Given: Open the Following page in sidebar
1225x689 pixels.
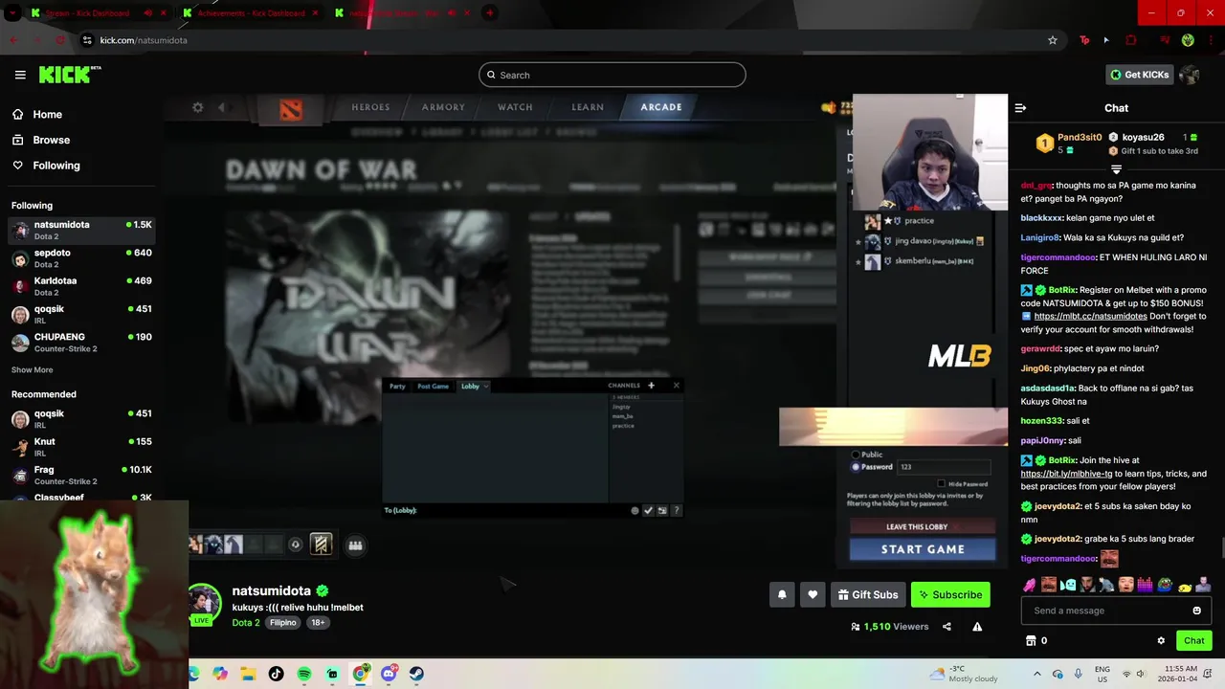Looking at the screenshot, I should pos(56,166).
